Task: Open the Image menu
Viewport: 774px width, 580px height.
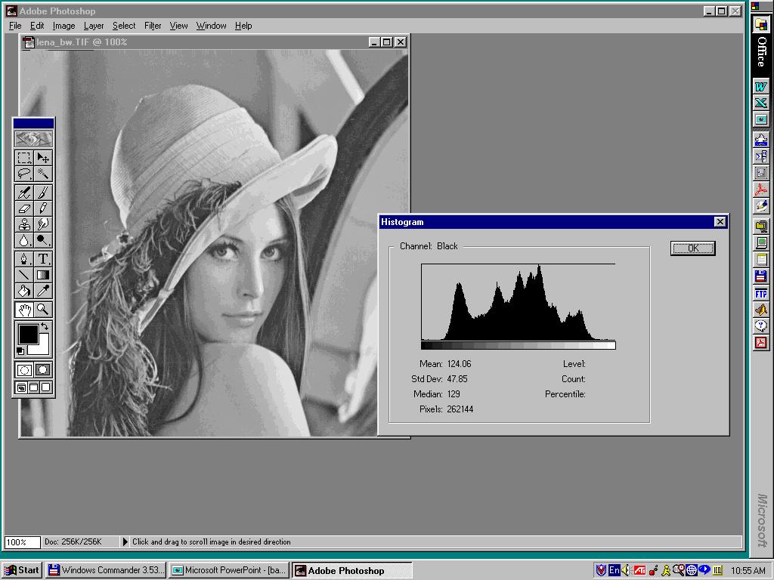Action: point(63,26)
